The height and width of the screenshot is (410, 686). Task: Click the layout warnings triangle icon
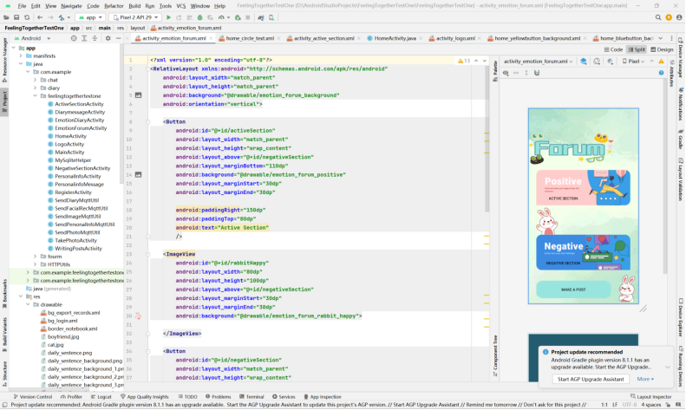tap(661, 62)
